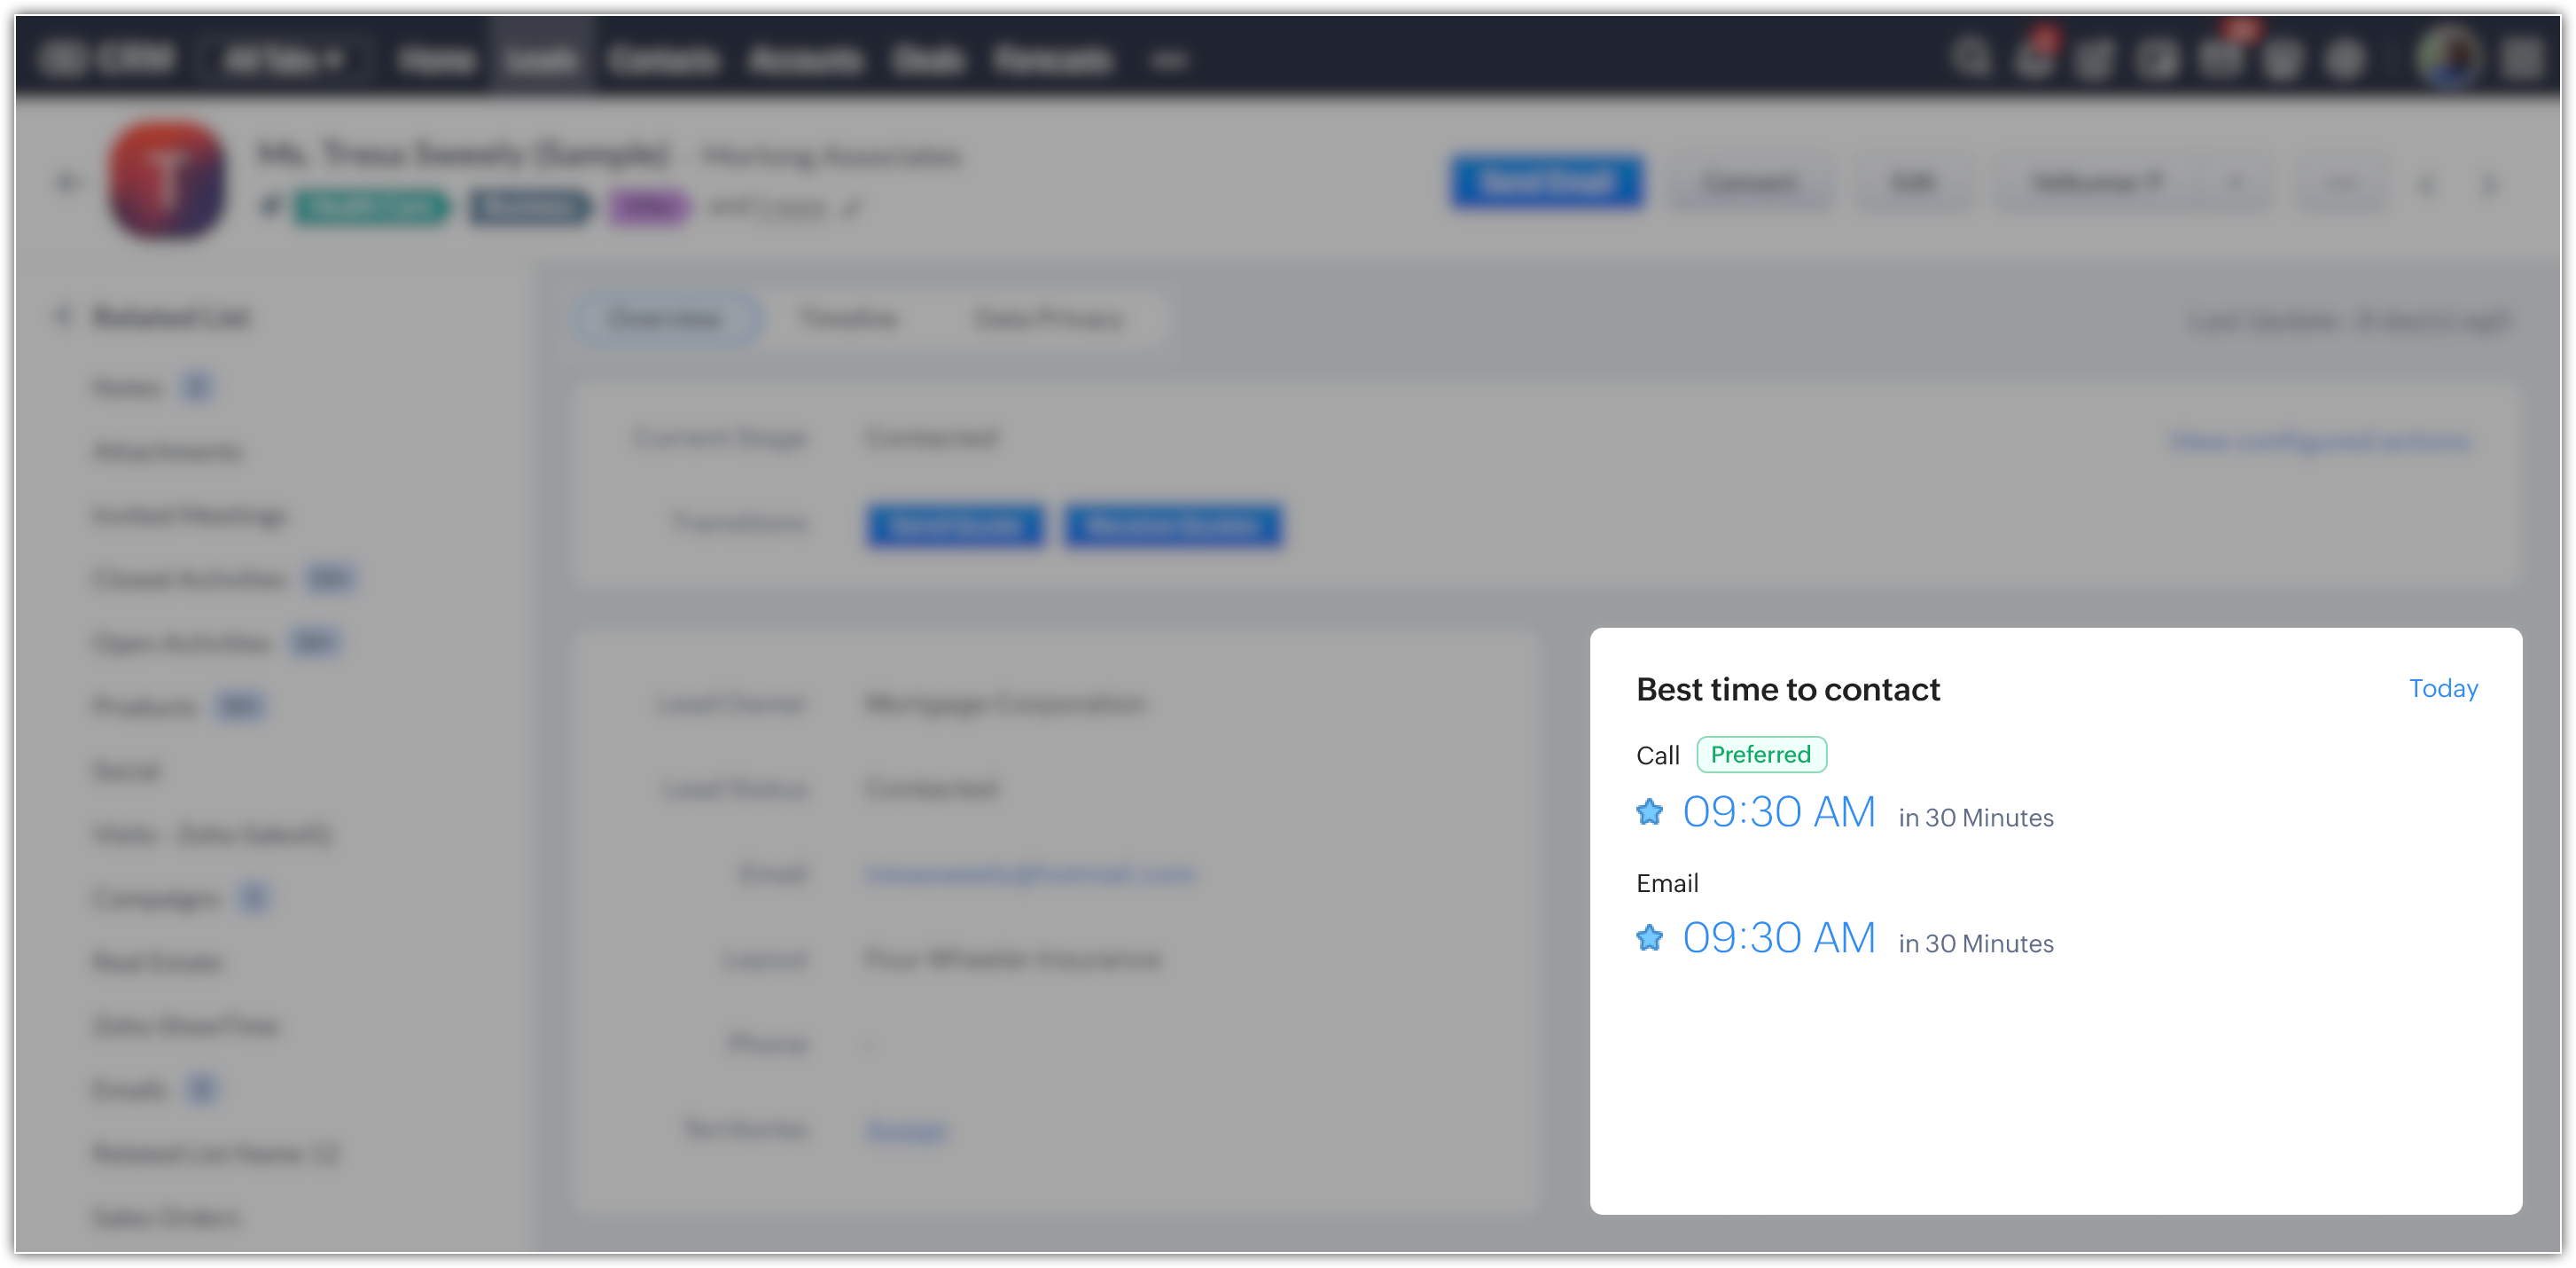2576x1268 pixels.
Task: Open the Contacts module tab
Action: (x=663, y=60)
